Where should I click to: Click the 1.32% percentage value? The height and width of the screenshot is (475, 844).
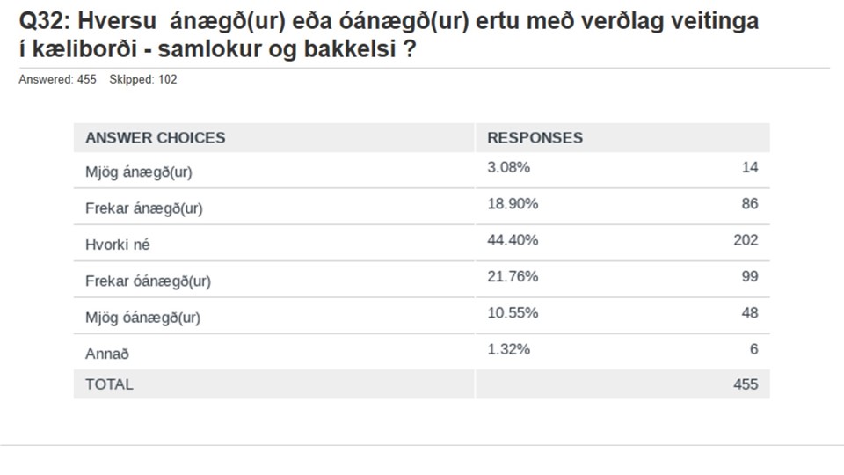(x=509, y=349)
